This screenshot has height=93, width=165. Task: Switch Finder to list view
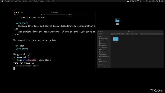pos(115,34)
